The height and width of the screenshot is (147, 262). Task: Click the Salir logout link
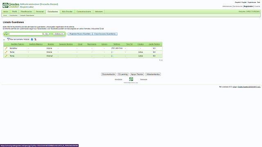coord(258,2)
